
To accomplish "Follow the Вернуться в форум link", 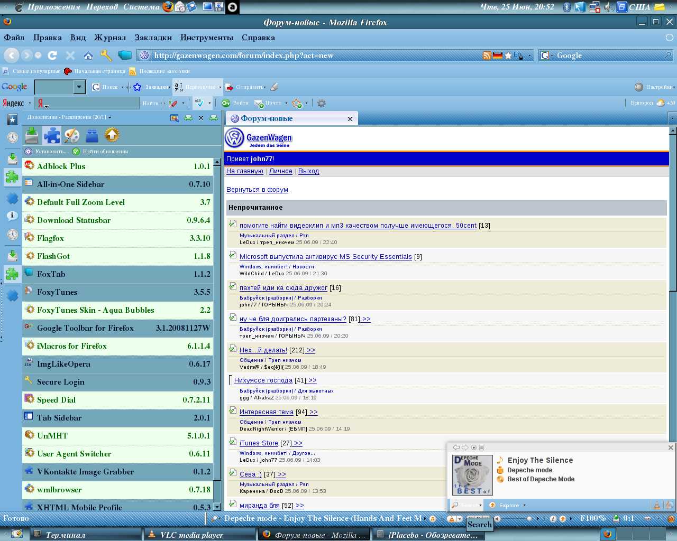I will (257, 190).
